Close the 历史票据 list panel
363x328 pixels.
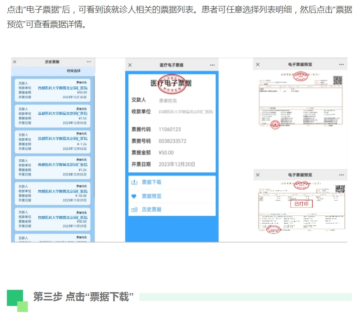click(x=15, y=62)
